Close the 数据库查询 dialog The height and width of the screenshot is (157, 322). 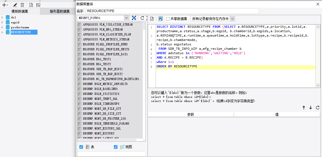coord(318,4)
